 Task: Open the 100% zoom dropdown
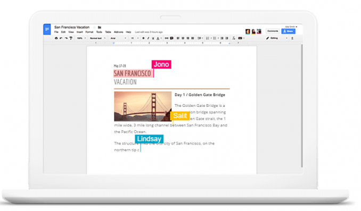click(x=81, y=38)
